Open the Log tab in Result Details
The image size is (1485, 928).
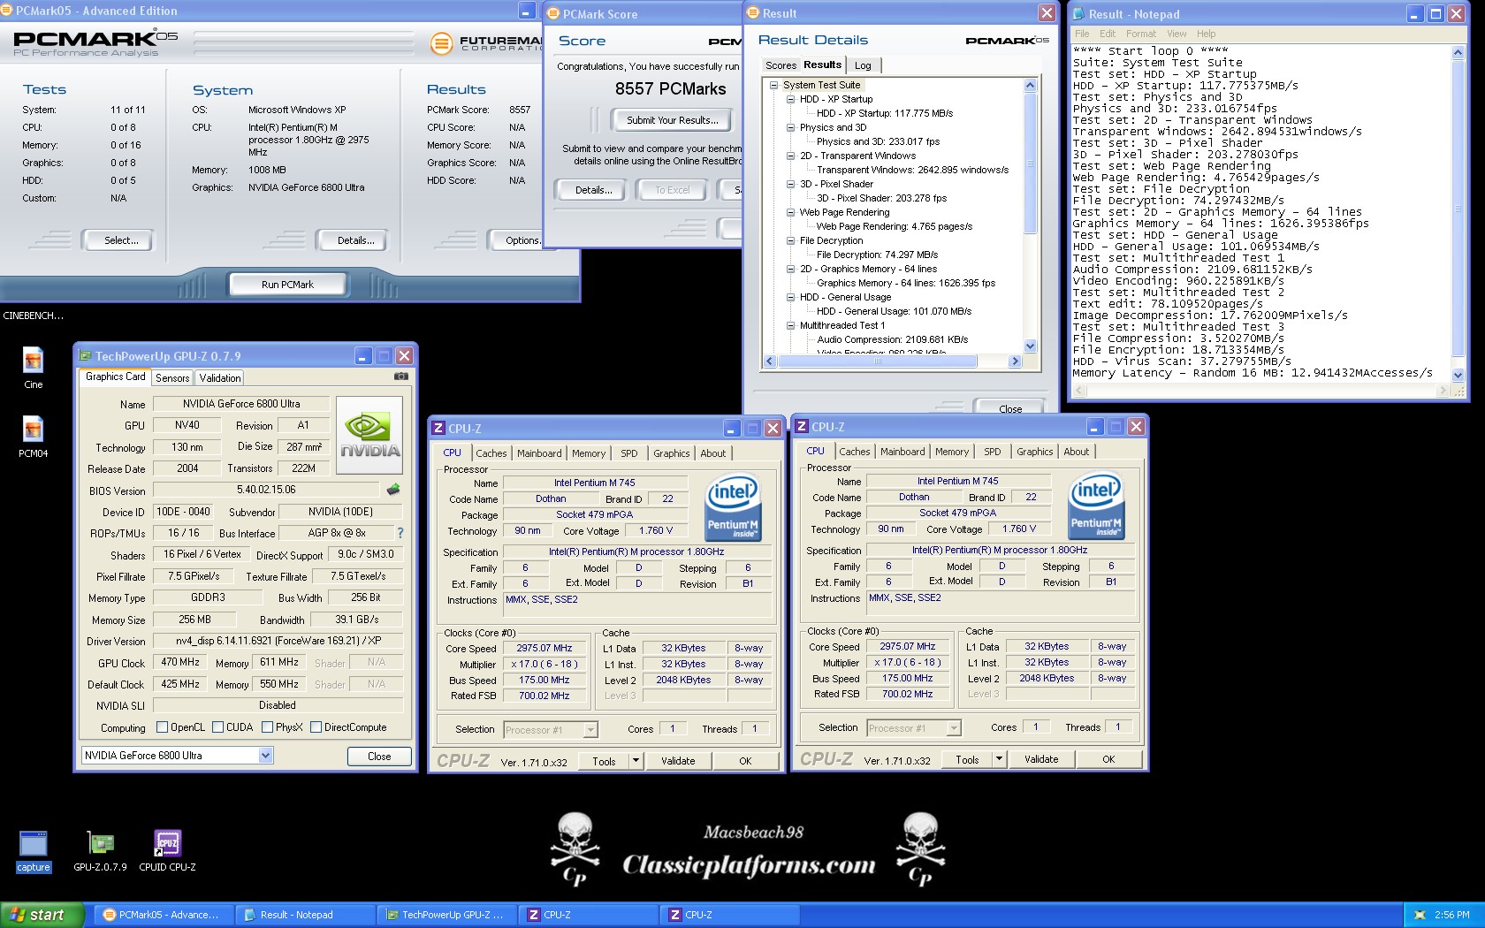tap(863, 65)
